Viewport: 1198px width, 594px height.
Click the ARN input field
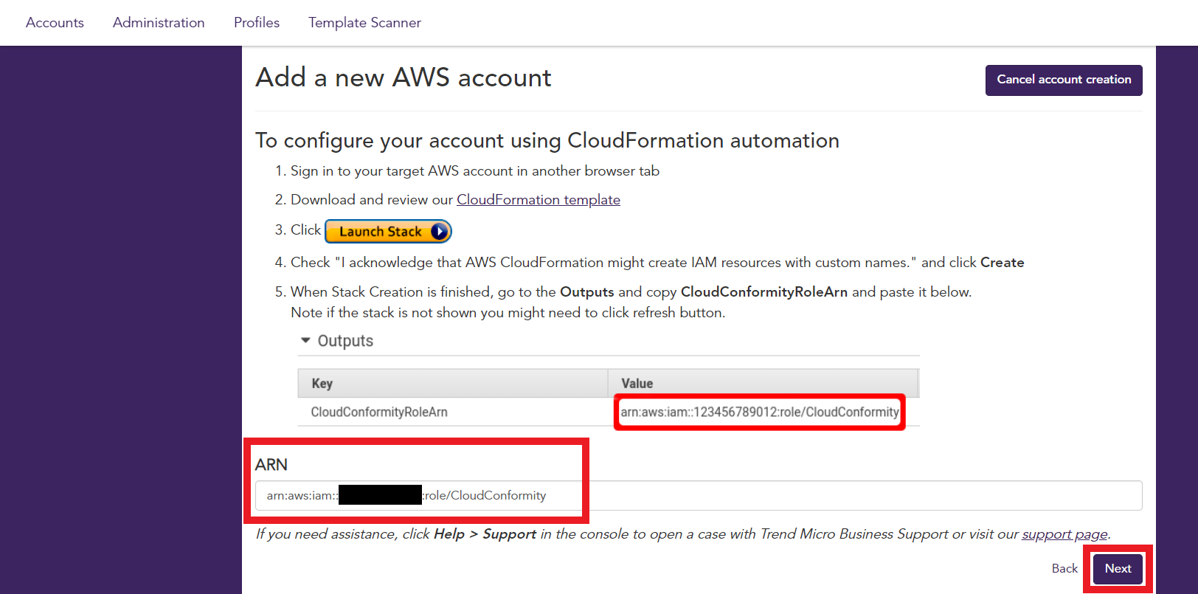[699, 495]
